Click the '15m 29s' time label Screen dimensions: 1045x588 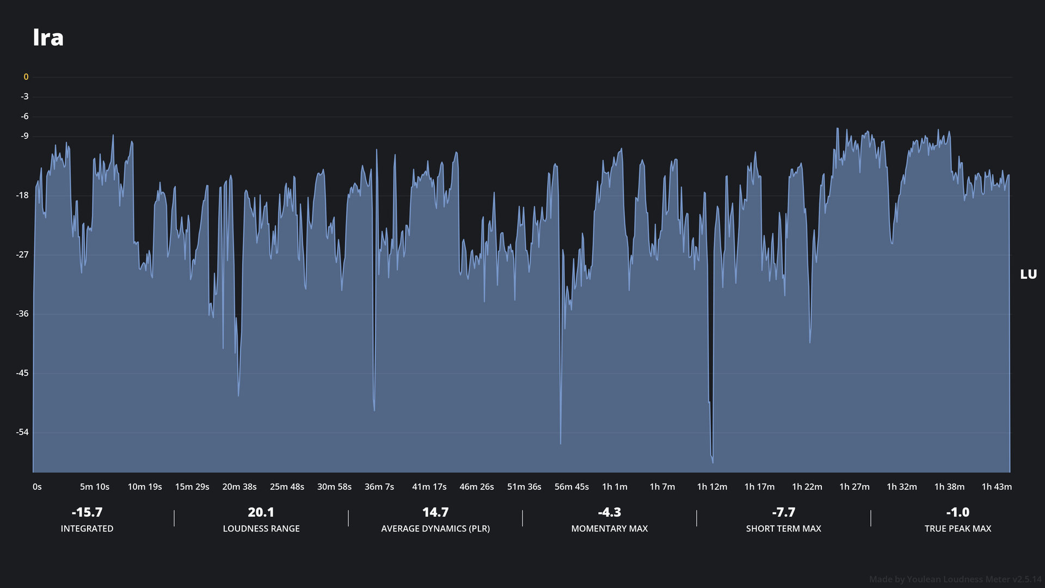(192, 487)
